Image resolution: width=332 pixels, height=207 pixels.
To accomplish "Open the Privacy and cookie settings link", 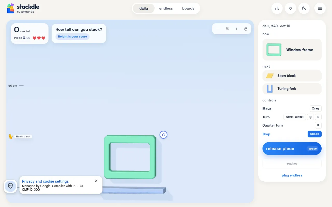I will click(x=45, y=181).
